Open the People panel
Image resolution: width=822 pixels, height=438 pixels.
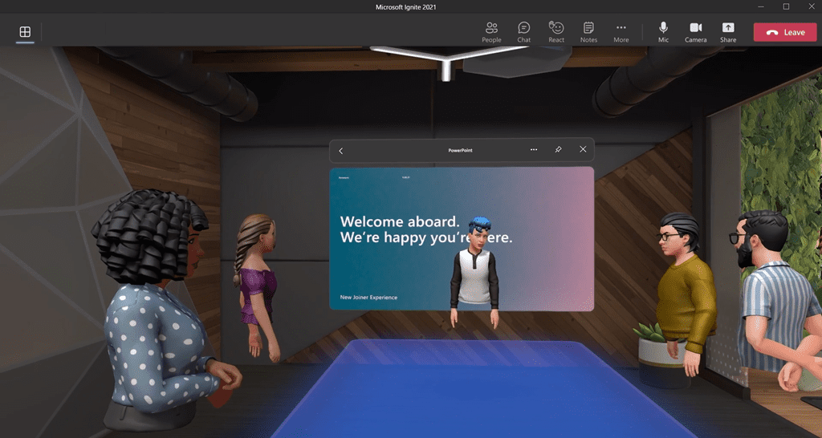(491, 32)
